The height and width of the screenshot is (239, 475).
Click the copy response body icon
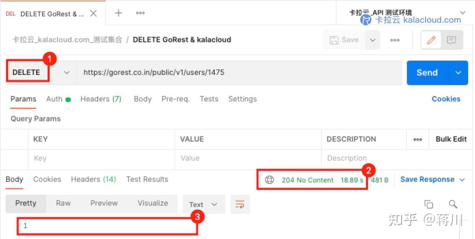[429, 204]
